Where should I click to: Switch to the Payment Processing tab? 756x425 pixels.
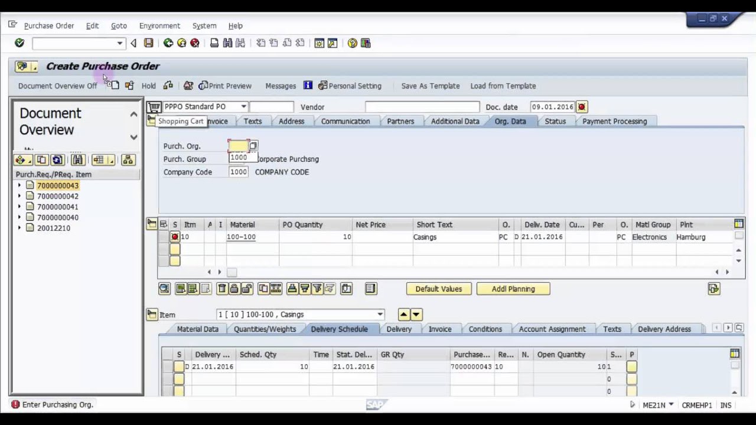pos(615,121)
